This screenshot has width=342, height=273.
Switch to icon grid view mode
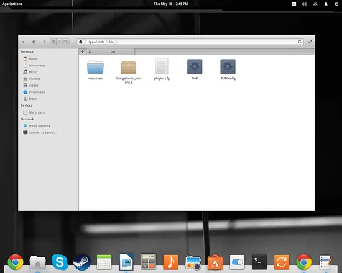(53, 42)
